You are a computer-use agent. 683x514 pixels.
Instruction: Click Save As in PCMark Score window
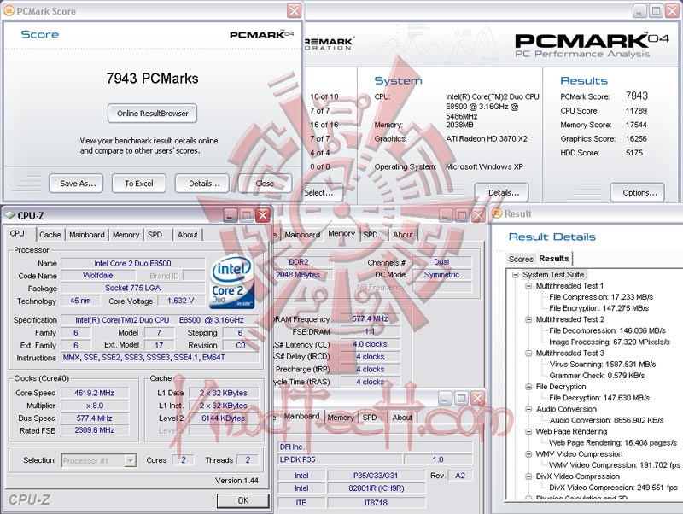(76, 184)
